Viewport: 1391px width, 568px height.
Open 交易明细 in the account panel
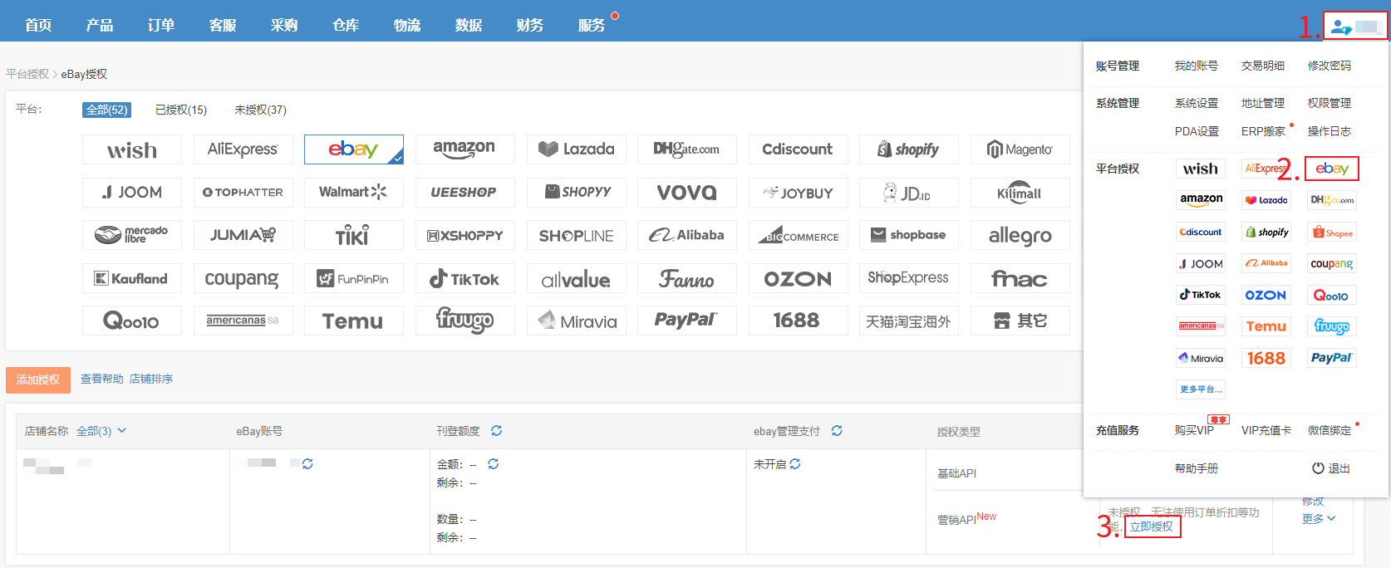1263,66
